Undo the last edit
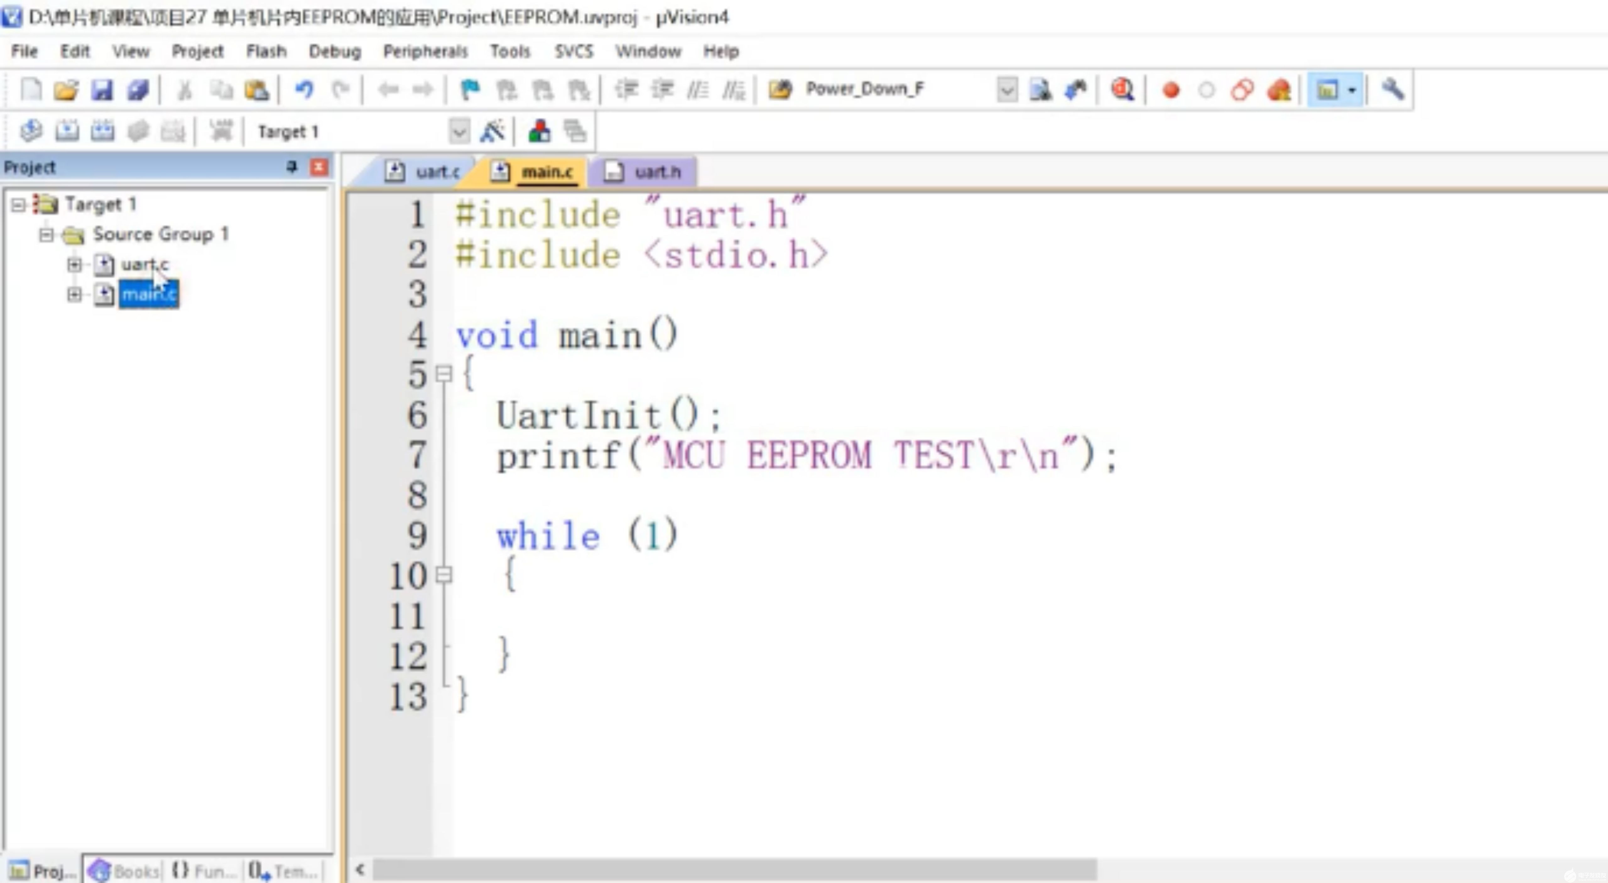Viewport: 1608px width, 883px height. 304,90
